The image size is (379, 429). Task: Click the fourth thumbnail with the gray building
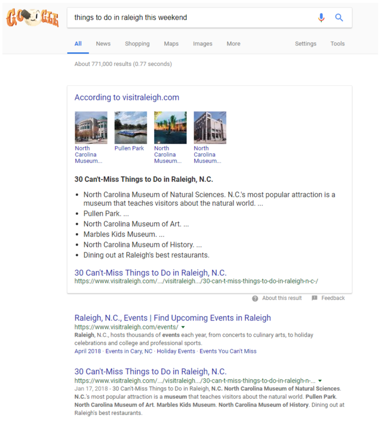210,128
